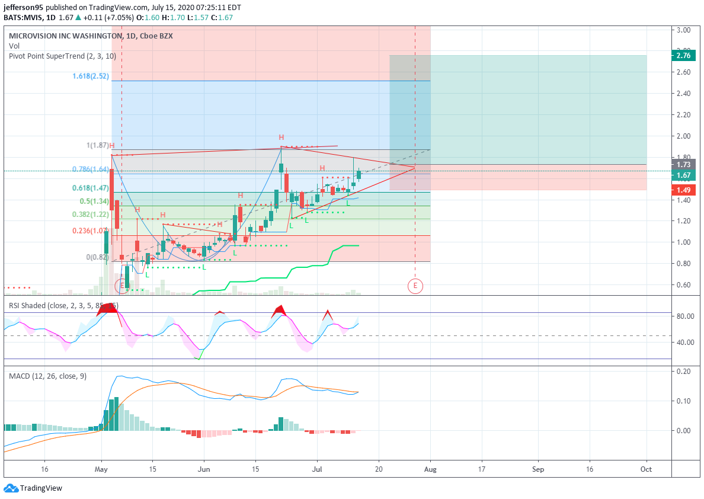Select the 1.618(2.52) Fibonacci level label
The image size is (704, 499).
tap(91, 76)
